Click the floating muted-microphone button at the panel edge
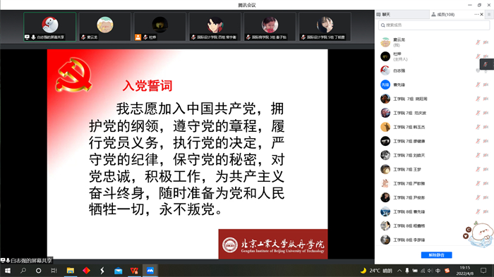Image resolution: width=494 pixels, height=277 pixels. pos(486,64)
